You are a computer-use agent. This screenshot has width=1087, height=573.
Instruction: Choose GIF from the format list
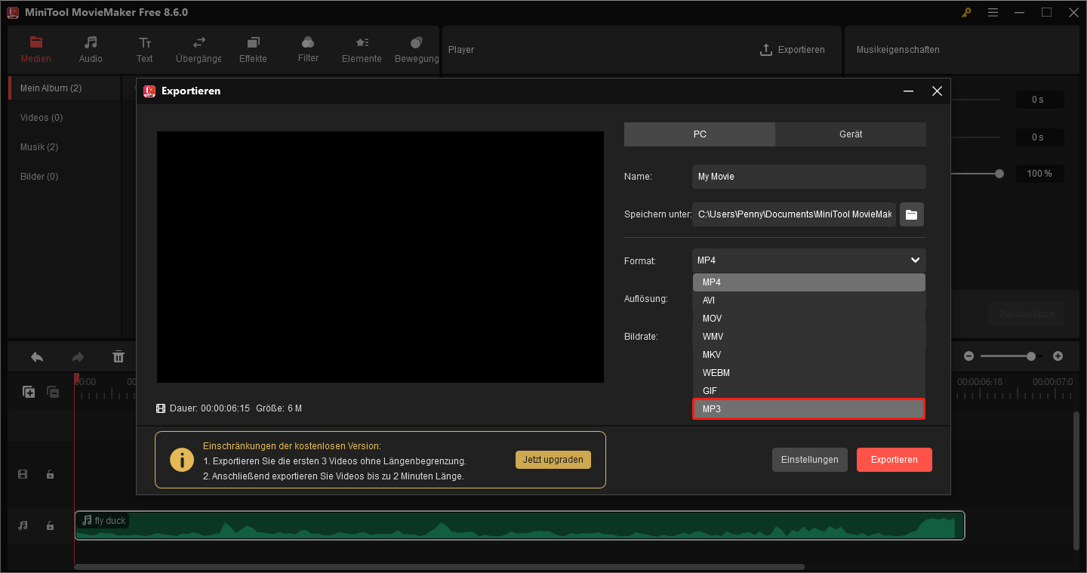click(808, 391)
